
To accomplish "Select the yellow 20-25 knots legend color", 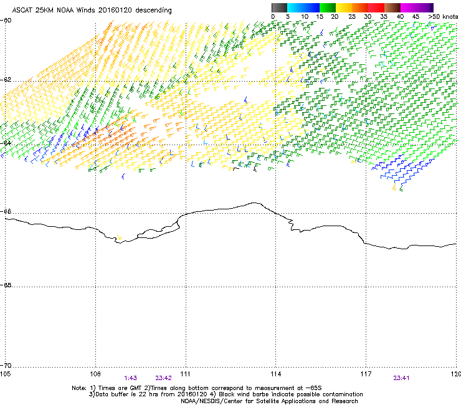I will (345, 7).
